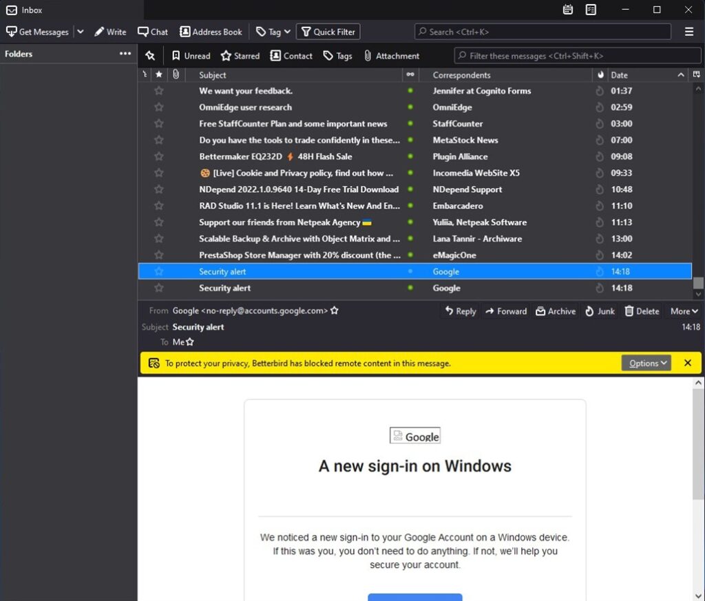705x601 pixels.
Task: Toggle the Attachment quick filter
Action: [391, 56]
